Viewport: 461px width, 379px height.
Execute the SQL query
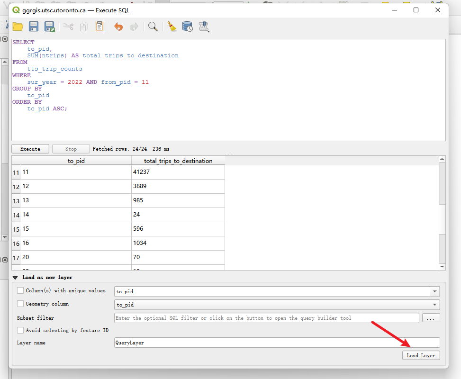[x=30, y=149]
